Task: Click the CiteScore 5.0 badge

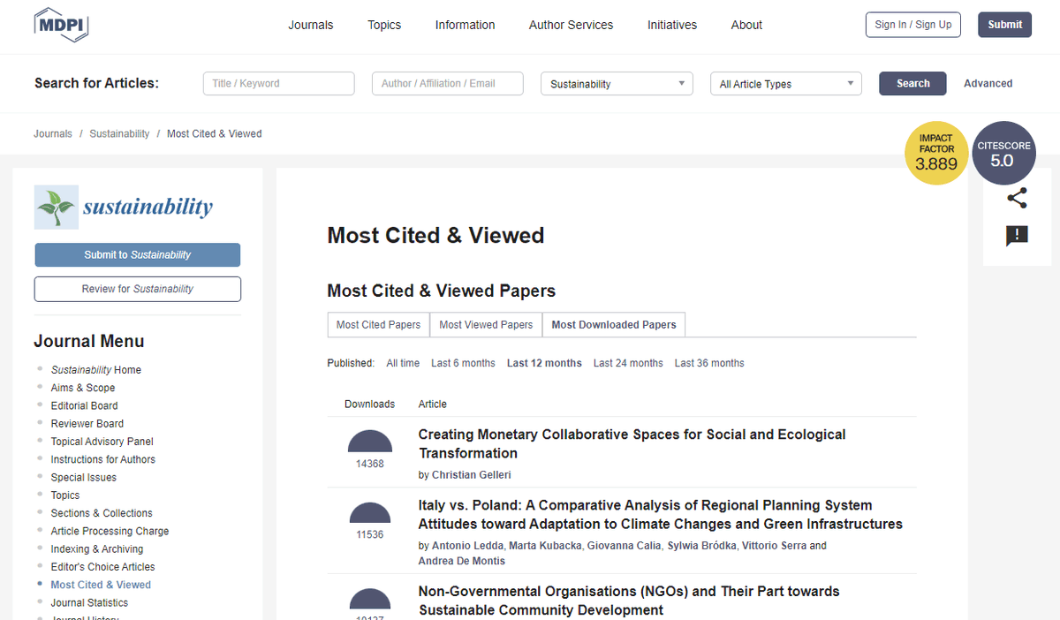Action: (x=1003, y=154)
